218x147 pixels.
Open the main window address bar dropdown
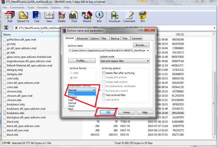[214, 28]
